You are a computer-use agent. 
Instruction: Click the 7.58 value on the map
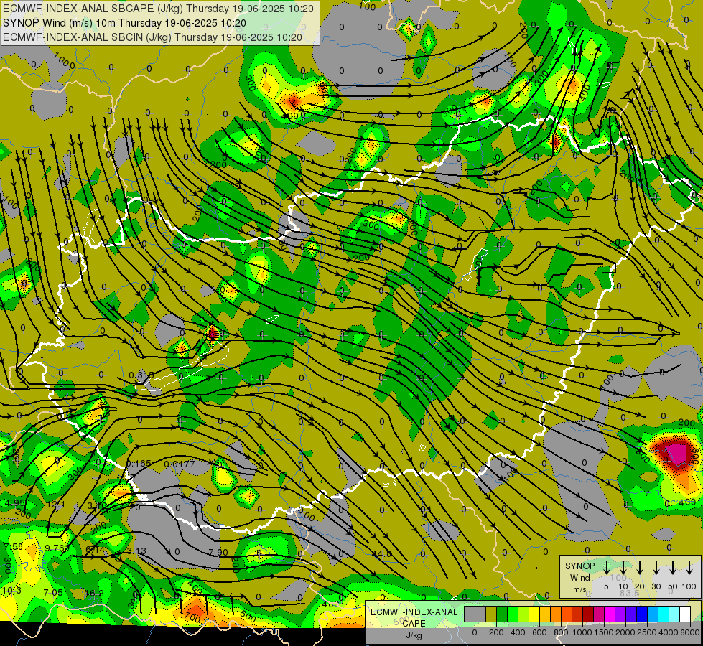14,546
